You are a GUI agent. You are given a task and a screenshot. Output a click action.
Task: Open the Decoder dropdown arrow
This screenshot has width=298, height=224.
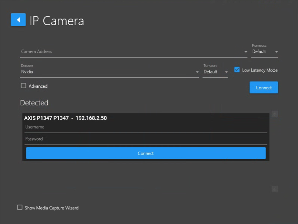pos(197,72)
